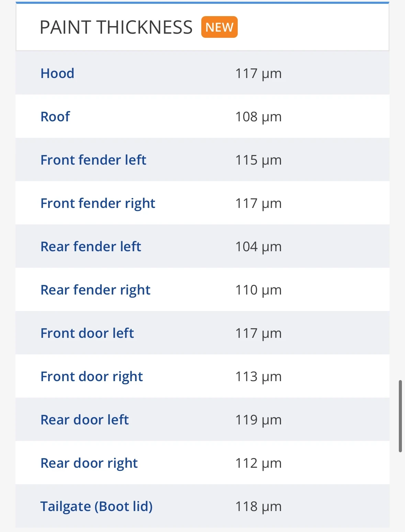
Task: Select the 110 µm rear fender right value
Action: (x=258, y=290)
